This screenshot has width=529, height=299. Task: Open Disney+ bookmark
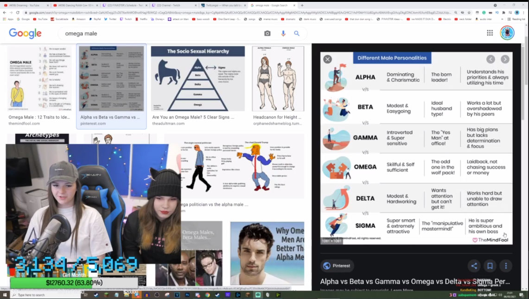pyautogui.click(x=158, y=19)
